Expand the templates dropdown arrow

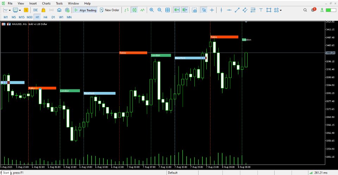(x=20, y=10)
